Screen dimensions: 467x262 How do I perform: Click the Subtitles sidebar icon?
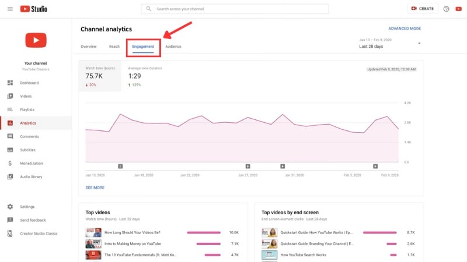[x=10, y=150]
